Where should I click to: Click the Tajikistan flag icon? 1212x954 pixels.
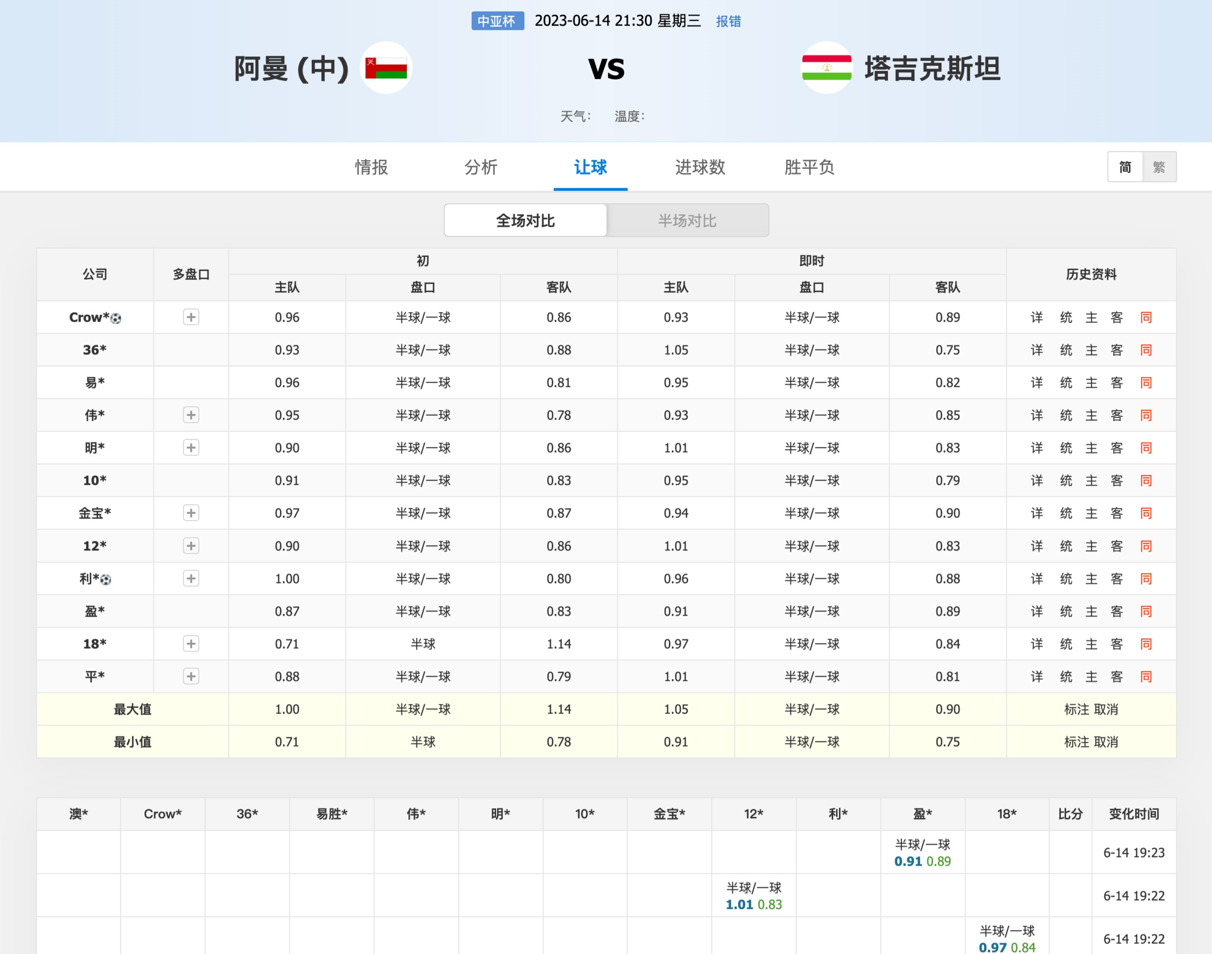(x=826, y=68)
